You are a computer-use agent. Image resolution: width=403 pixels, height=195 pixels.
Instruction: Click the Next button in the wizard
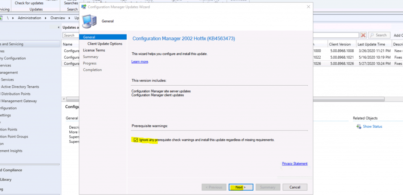coord(241,187)
